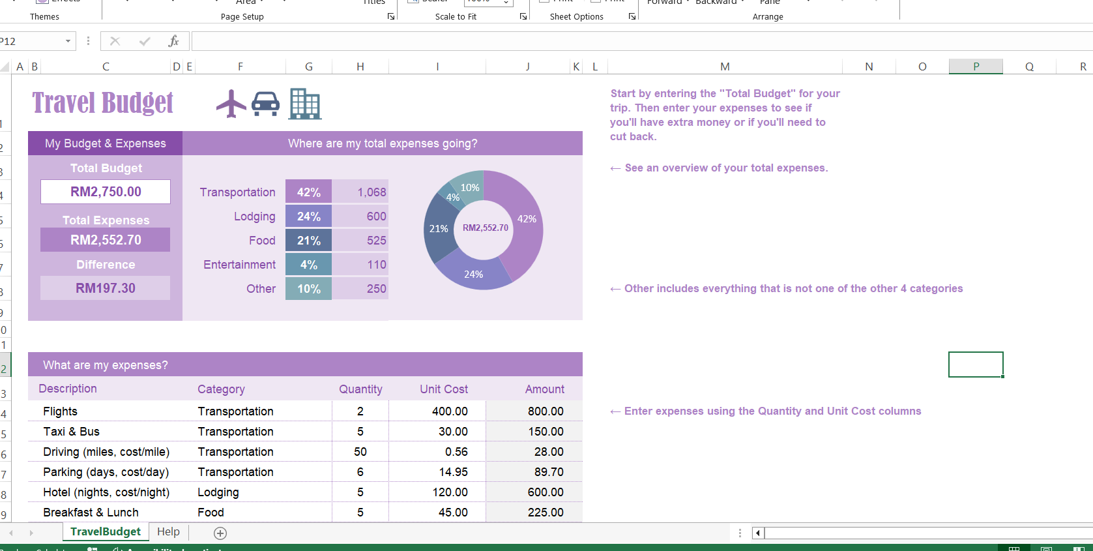Screen dimensions: 1093x551
Task: Select column M header
Action: coord(725,67)
